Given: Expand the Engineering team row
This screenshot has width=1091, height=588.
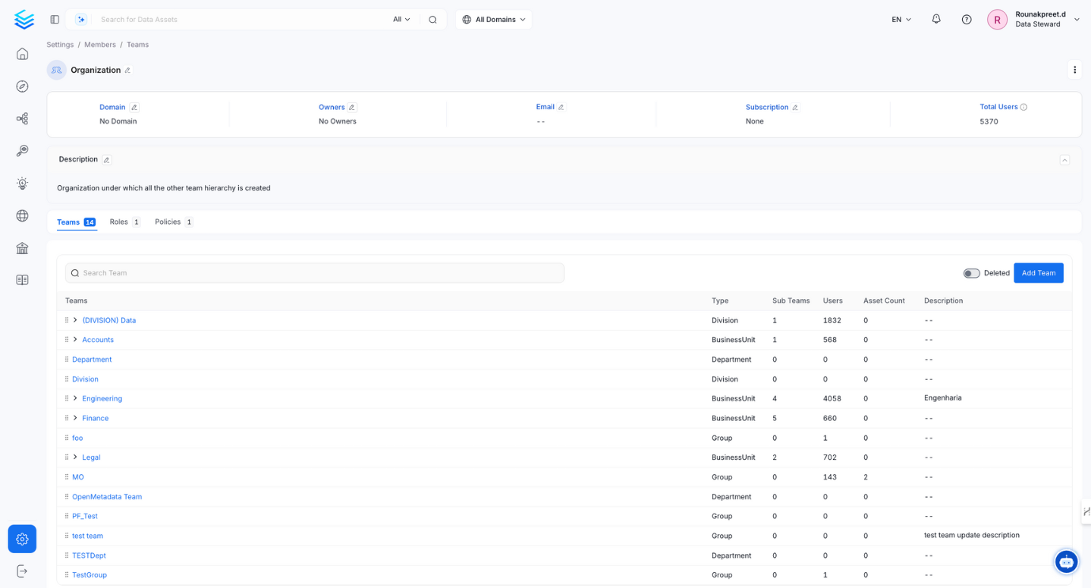Looking at the screenshot, I should pyautogui.click(x=75, y=398).
